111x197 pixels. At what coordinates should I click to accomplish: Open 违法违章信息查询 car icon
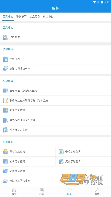coord(5,181)
